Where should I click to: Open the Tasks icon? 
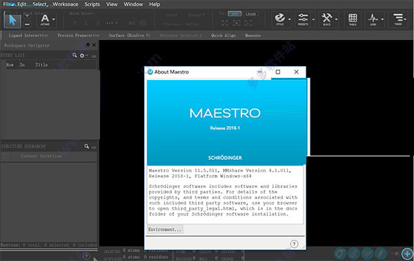(398, 19)
